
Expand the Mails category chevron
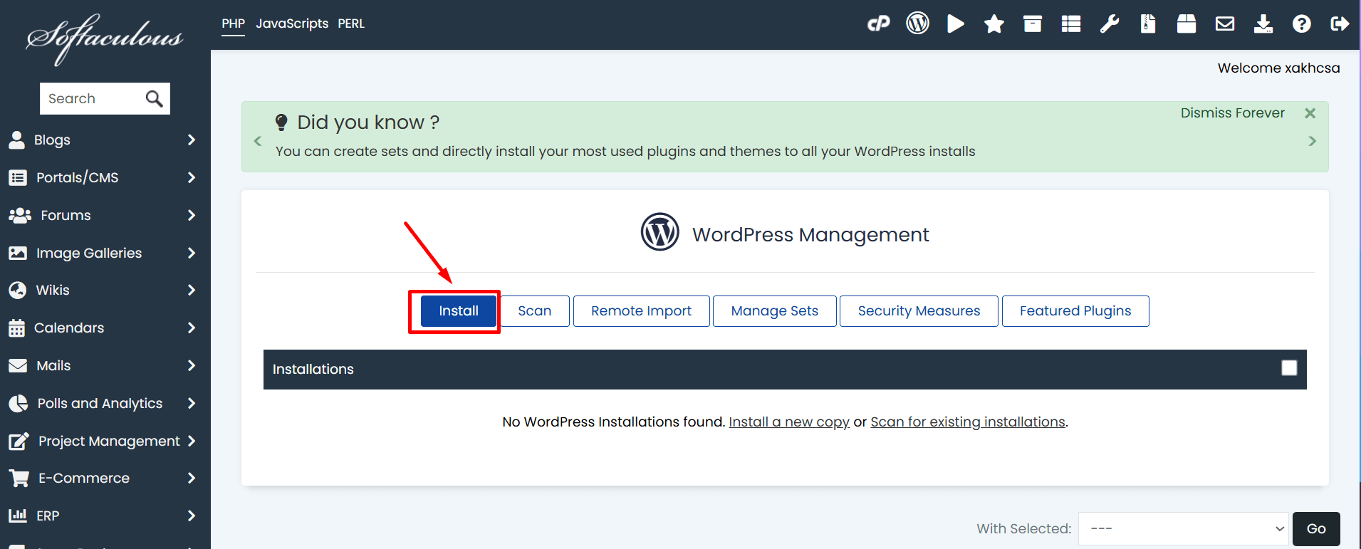pyautogui.click(x=191, y=365)
